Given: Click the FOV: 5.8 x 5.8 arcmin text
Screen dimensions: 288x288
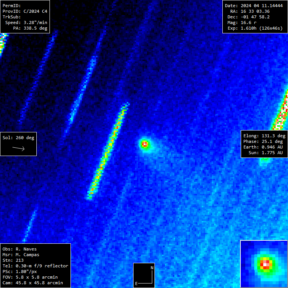Looking at the screenshot, I should tap(30, 277).
